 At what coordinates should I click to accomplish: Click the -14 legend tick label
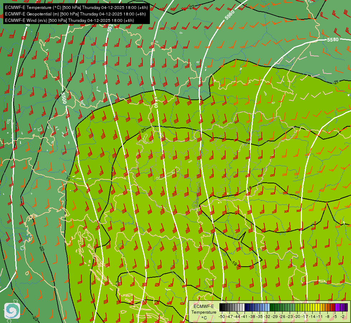312,317
